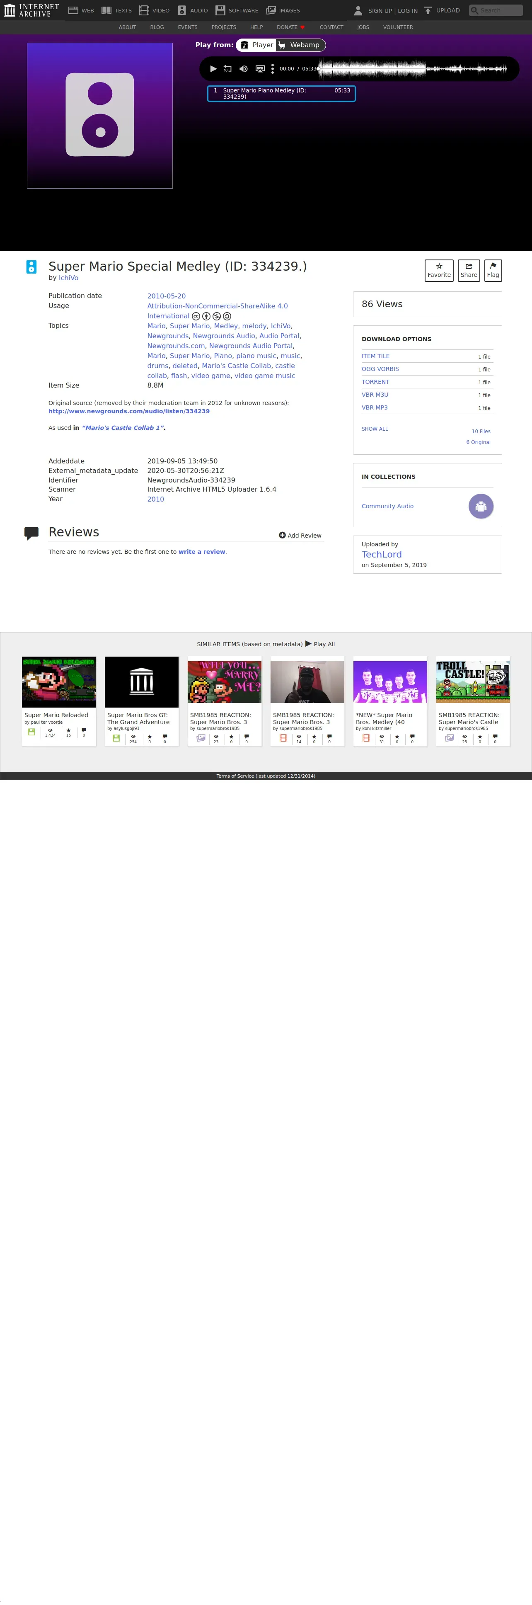Open the player three-dot options menu
Viewport: 532px width, 1605px height.
coord(272,68)
